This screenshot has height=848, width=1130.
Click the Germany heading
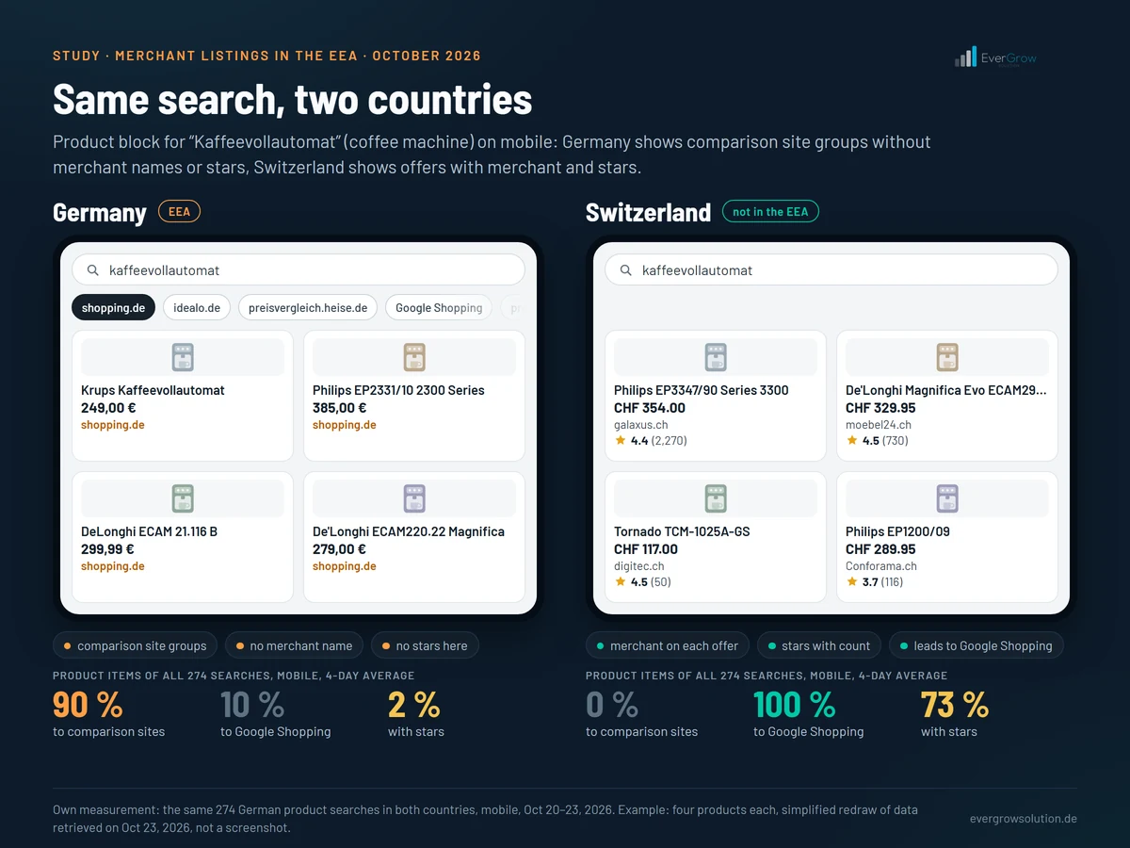click(100, 212)
